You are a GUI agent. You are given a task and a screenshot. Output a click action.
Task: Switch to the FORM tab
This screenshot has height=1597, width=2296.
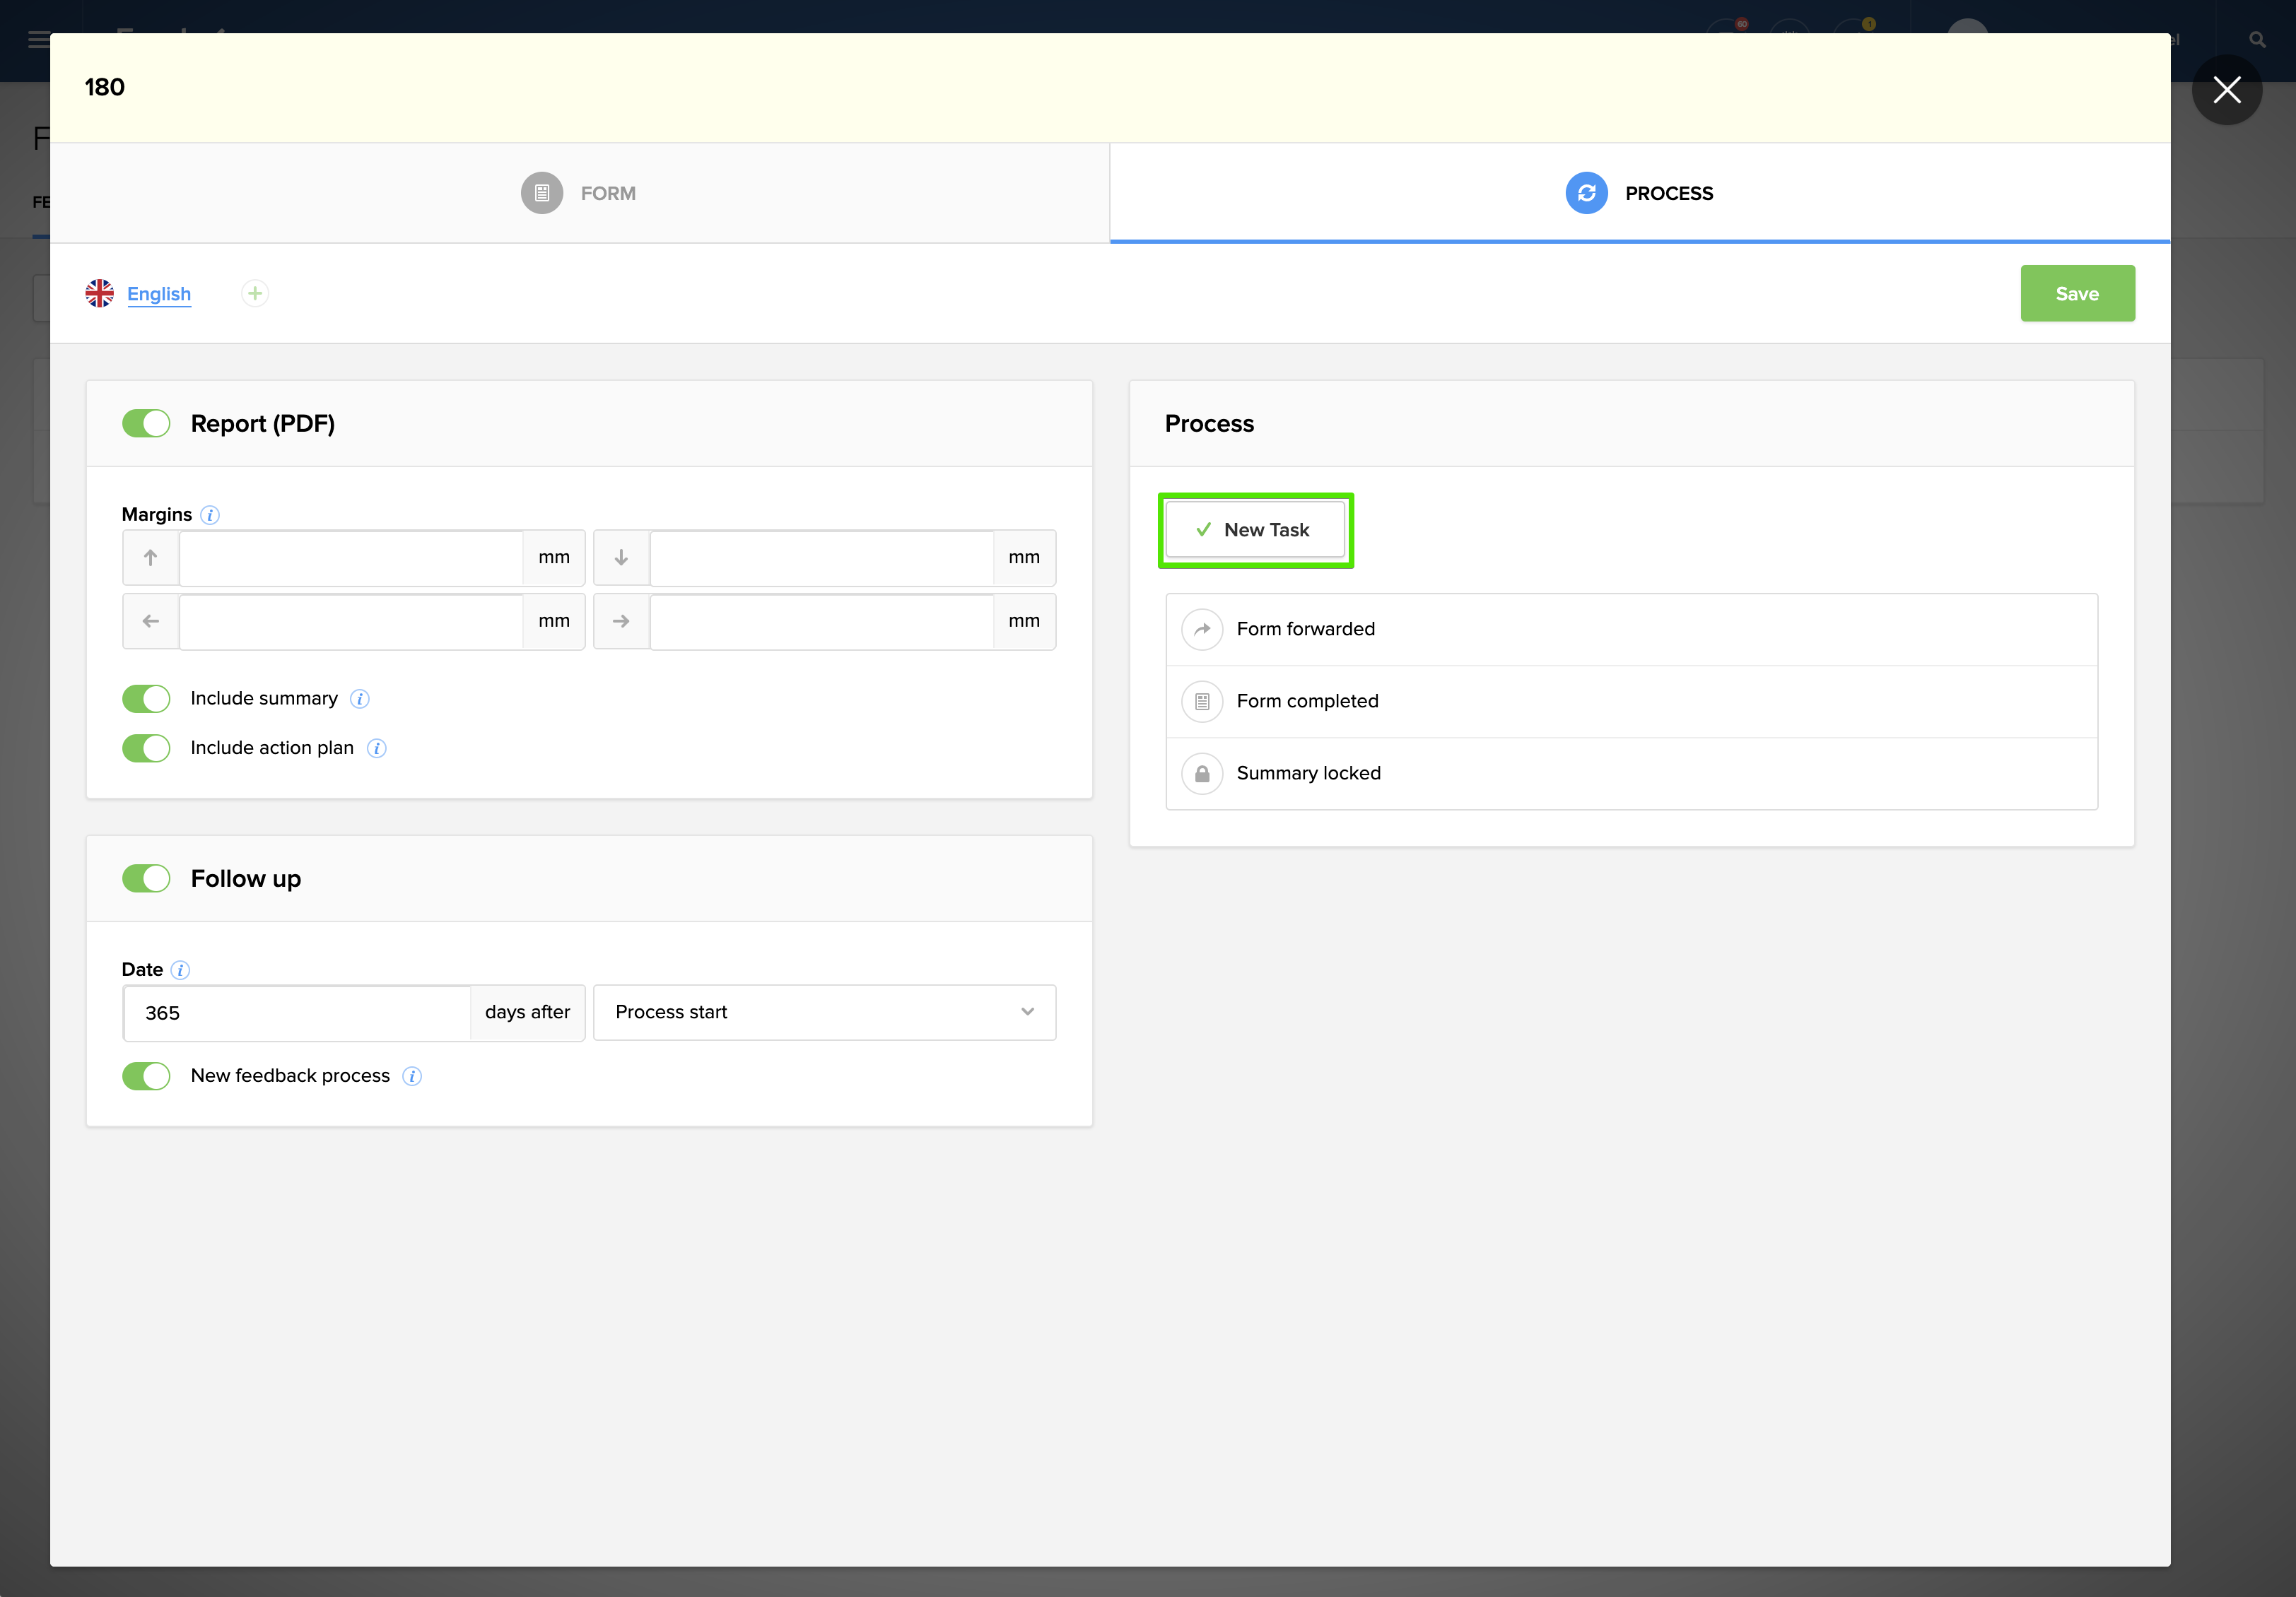coord(580,193)
